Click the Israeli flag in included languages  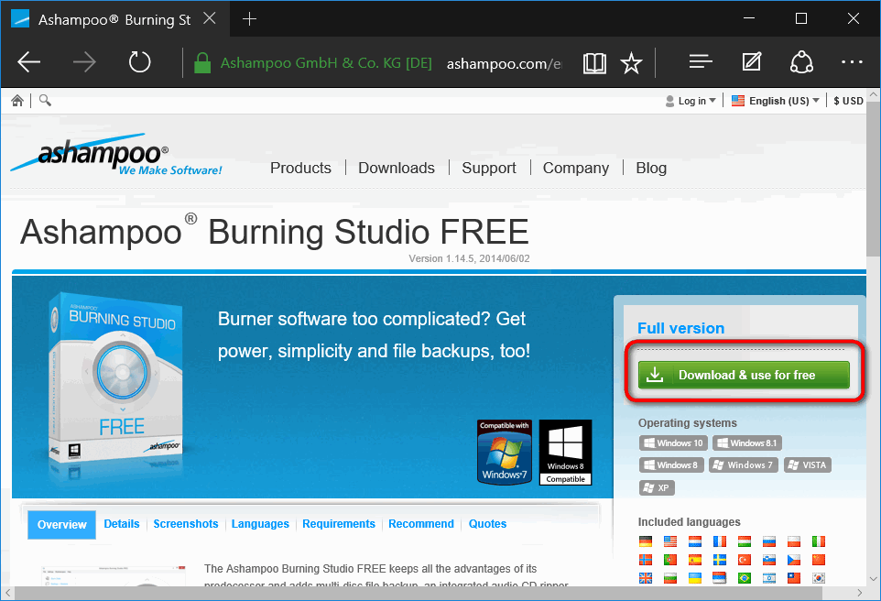pyautogui.click(x=769, y=578)
